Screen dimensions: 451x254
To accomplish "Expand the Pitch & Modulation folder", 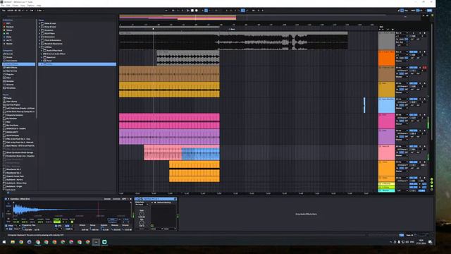I will (39, 40).
